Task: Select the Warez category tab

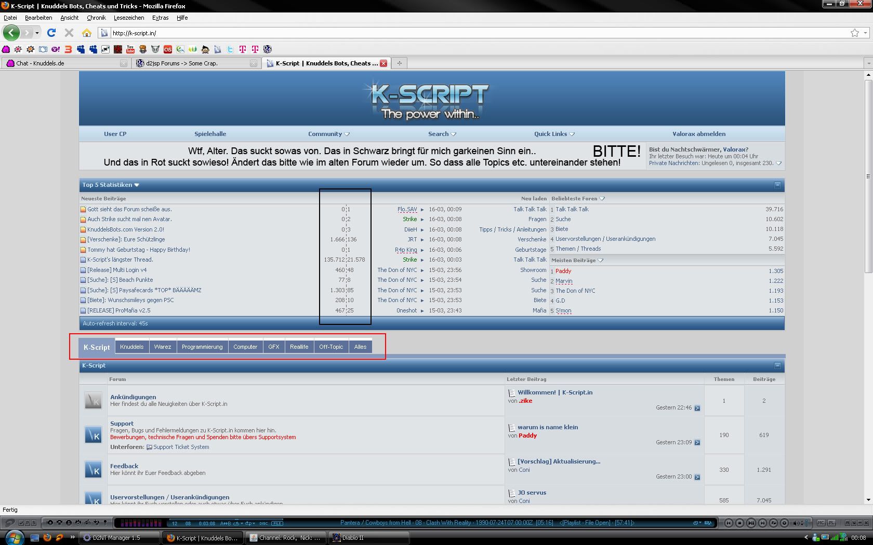Action: point(163,347)
